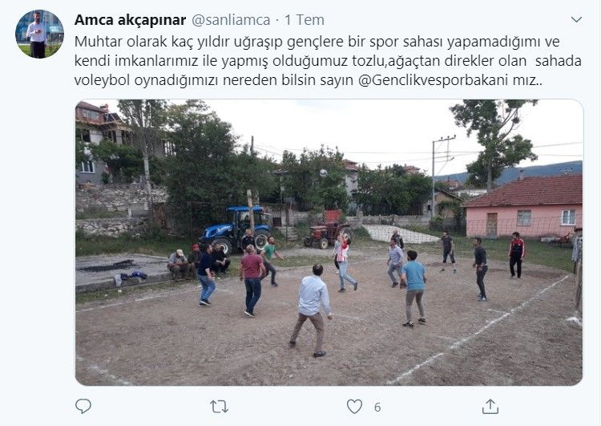Open the Amca akçapınar display name link
601x426 pixels.
coord(130,19)
